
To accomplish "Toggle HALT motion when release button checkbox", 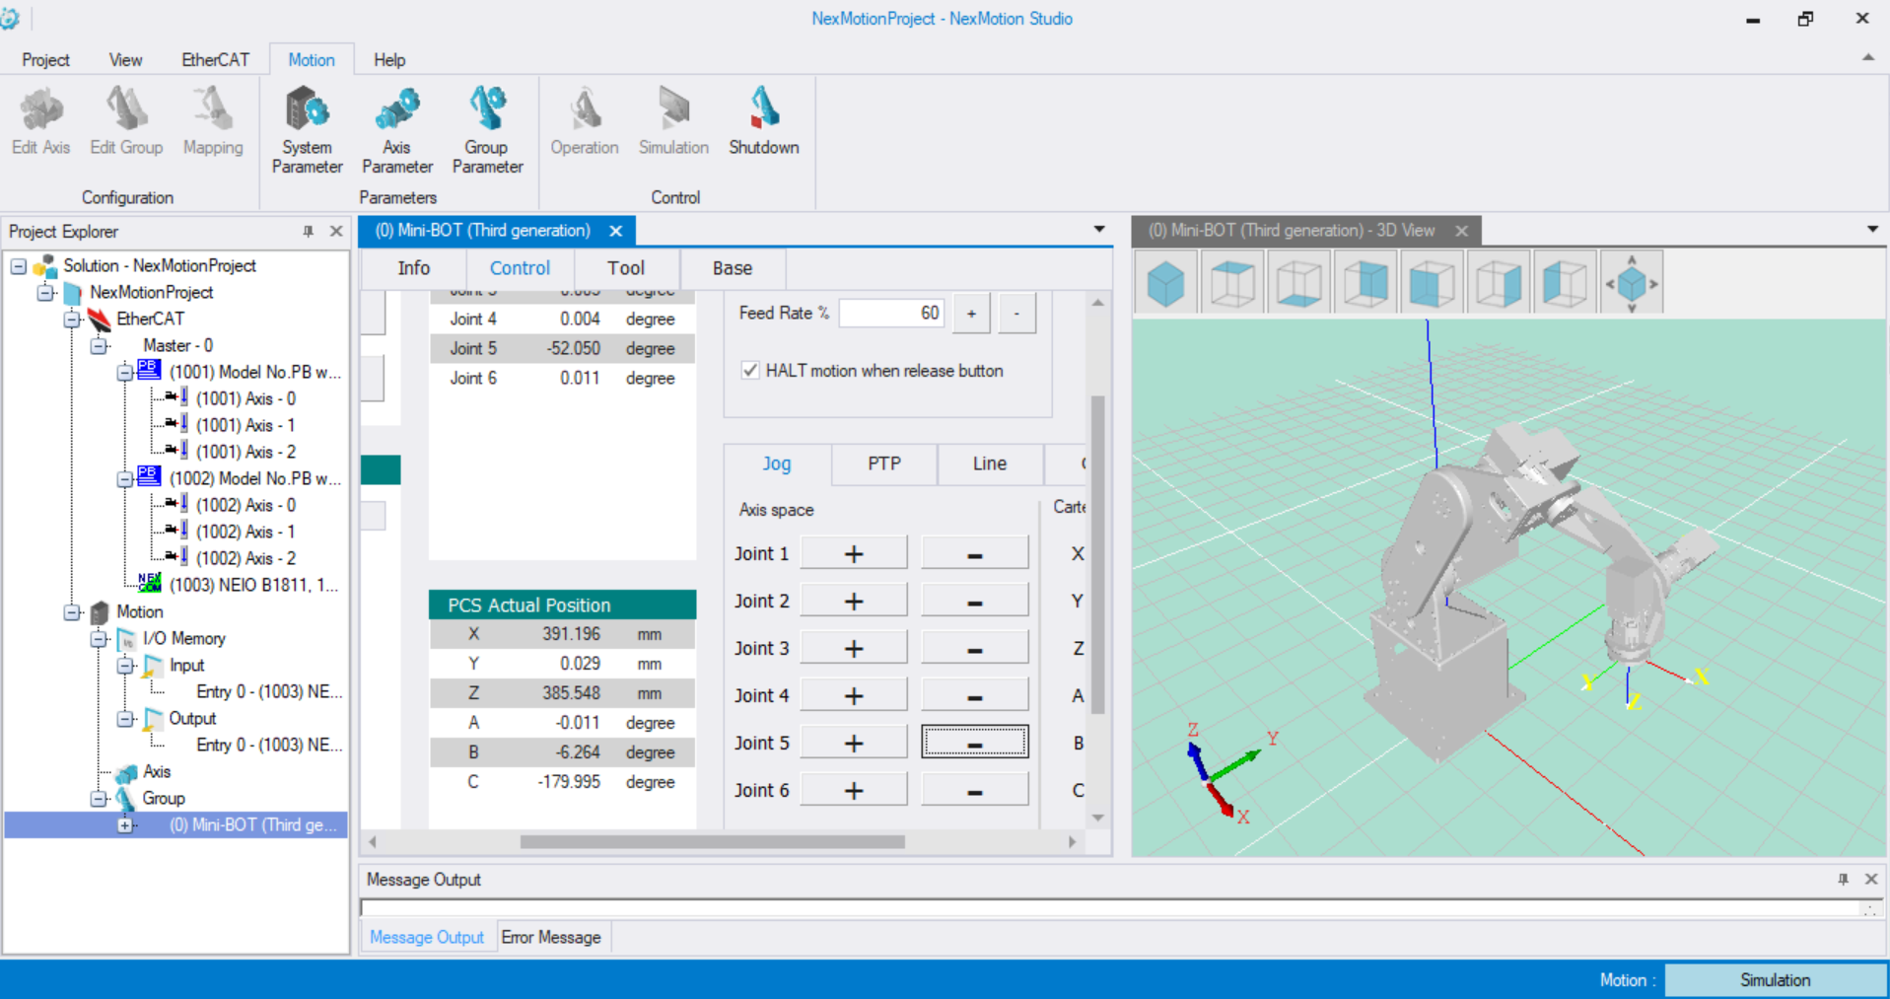I will pos(750,371).
